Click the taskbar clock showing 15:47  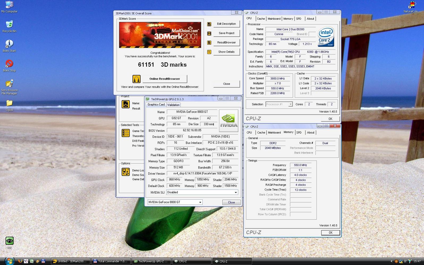pyautogui.click(x=417, y=261)
